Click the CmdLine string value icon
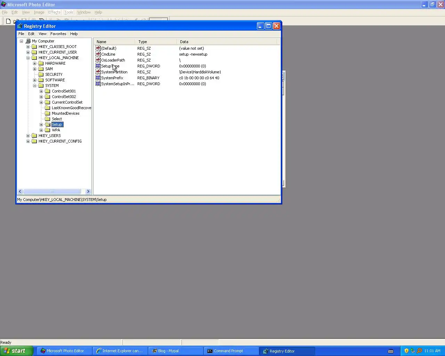445x356 pixels. click(98, 54)
